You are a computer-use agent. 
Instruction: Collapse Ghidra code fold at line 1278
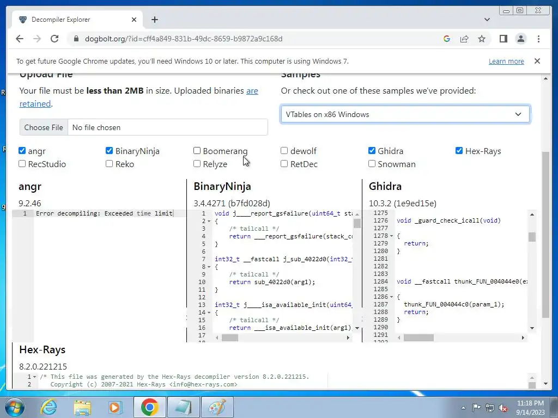pyautogui.click(x=391, y=236)
